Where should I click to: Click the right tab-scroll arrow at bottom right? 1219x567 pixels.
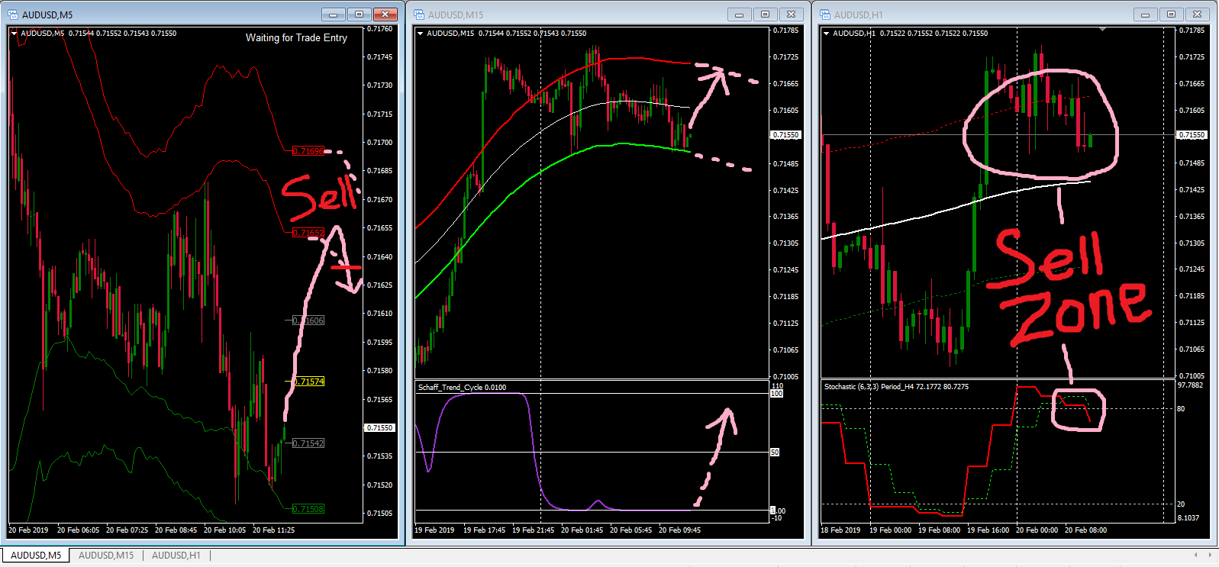pyautogui.click(x=1211, y=555)
